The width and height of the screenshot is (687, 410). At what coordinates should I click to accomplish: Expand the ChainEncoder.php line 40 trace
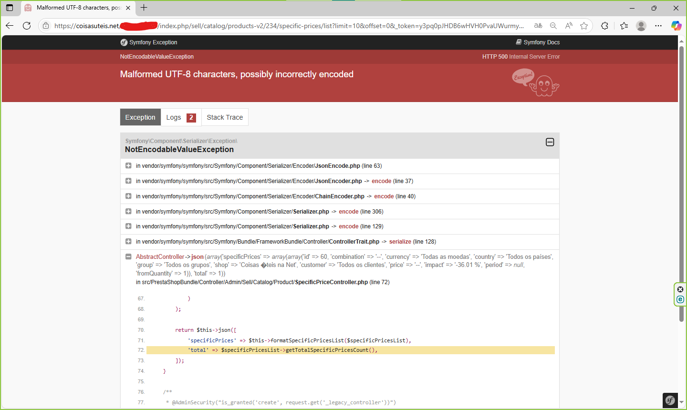click(128, 196)
